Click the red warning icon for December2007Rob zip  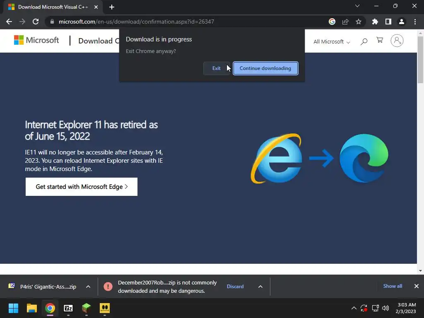[108, 287]
